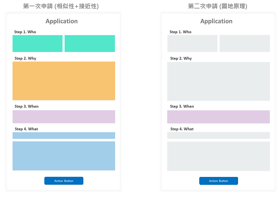Click 'Step 4. What' label in right mockup
The height and width of the screenshot is (197, 280).
click(182, 129)
